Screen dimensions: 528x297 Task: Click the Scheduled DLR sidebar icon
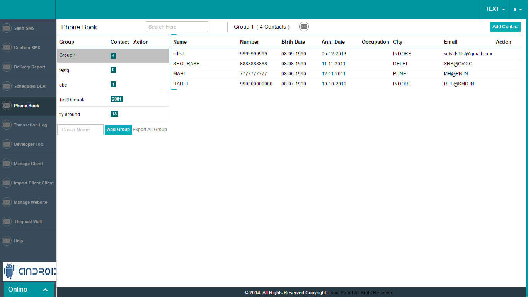(7, 86)
